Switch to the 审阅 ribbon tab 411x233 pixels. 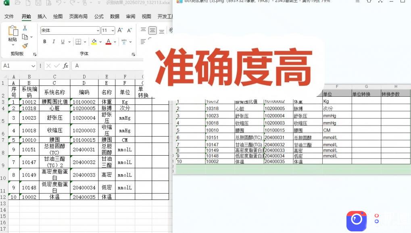point(131,17)
